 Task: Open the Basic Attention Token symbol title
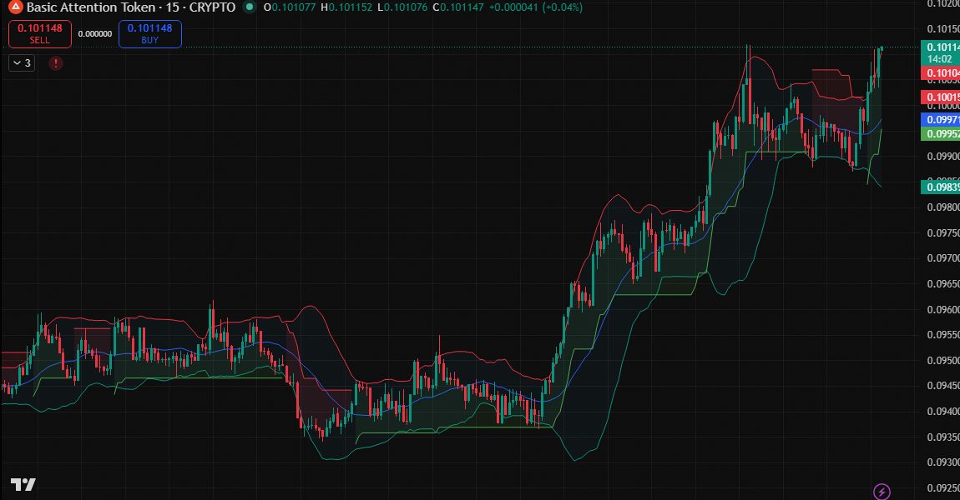click(x=131, y=7)
